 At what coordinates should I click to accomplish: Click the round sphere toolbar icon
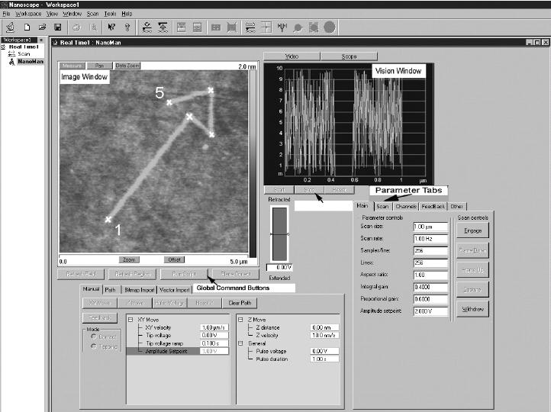pos(329,27)
